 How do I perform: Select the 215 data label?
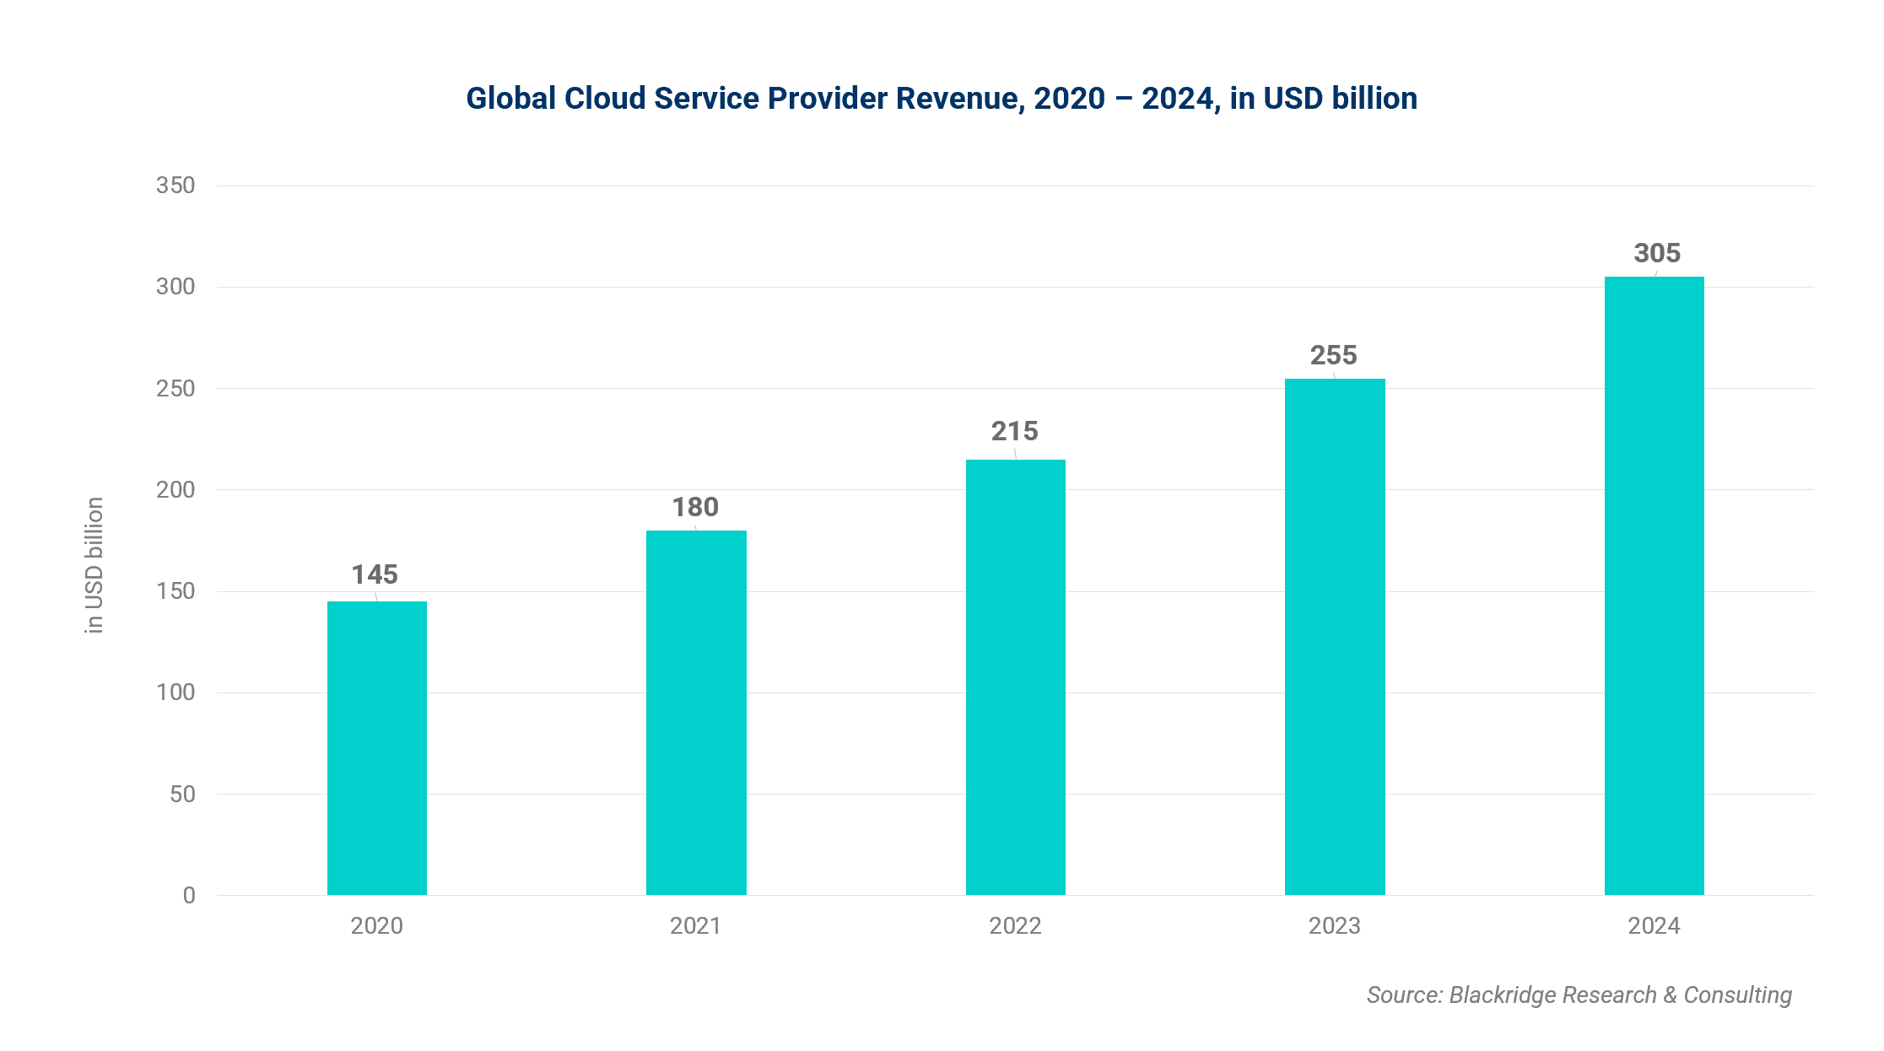tap(1014, 431)
